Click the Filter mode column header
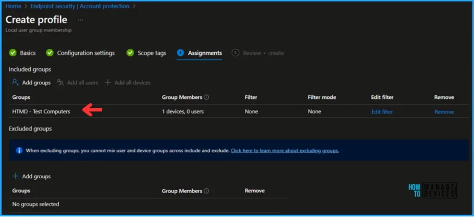The image size is (474, 217). click(x=322, y=97)
